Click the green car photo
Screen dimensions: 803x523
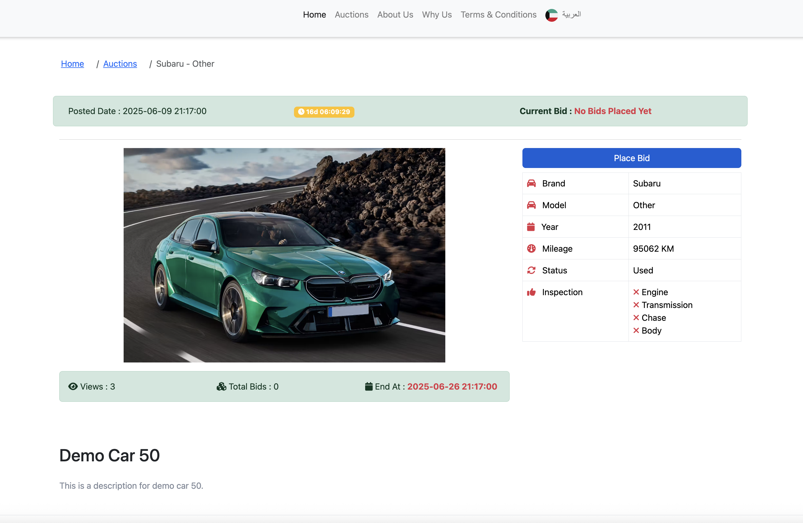(x=284, y=255)
